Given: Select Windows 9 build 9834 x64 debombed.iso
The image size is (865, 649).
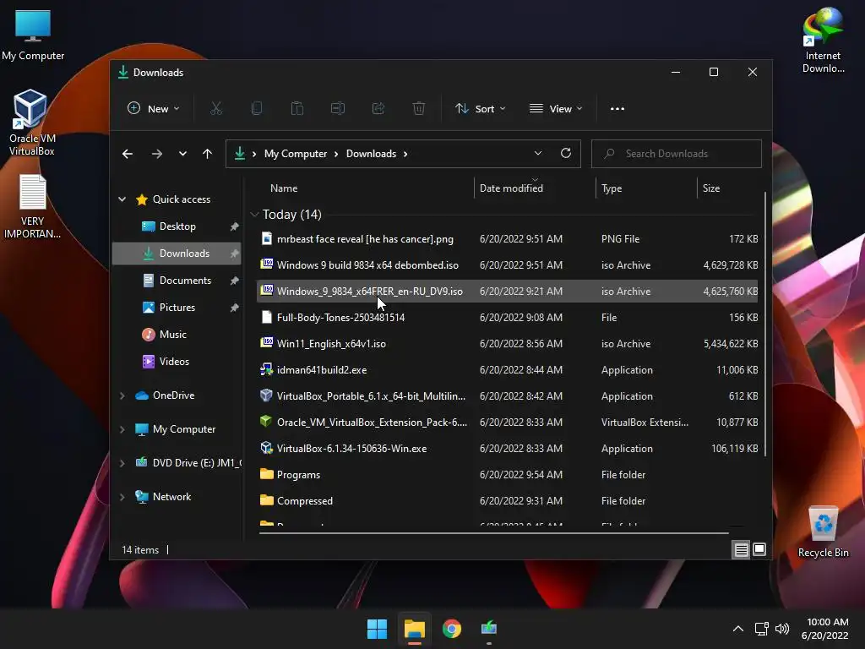Looking at the screenshot, I should 507,265.
